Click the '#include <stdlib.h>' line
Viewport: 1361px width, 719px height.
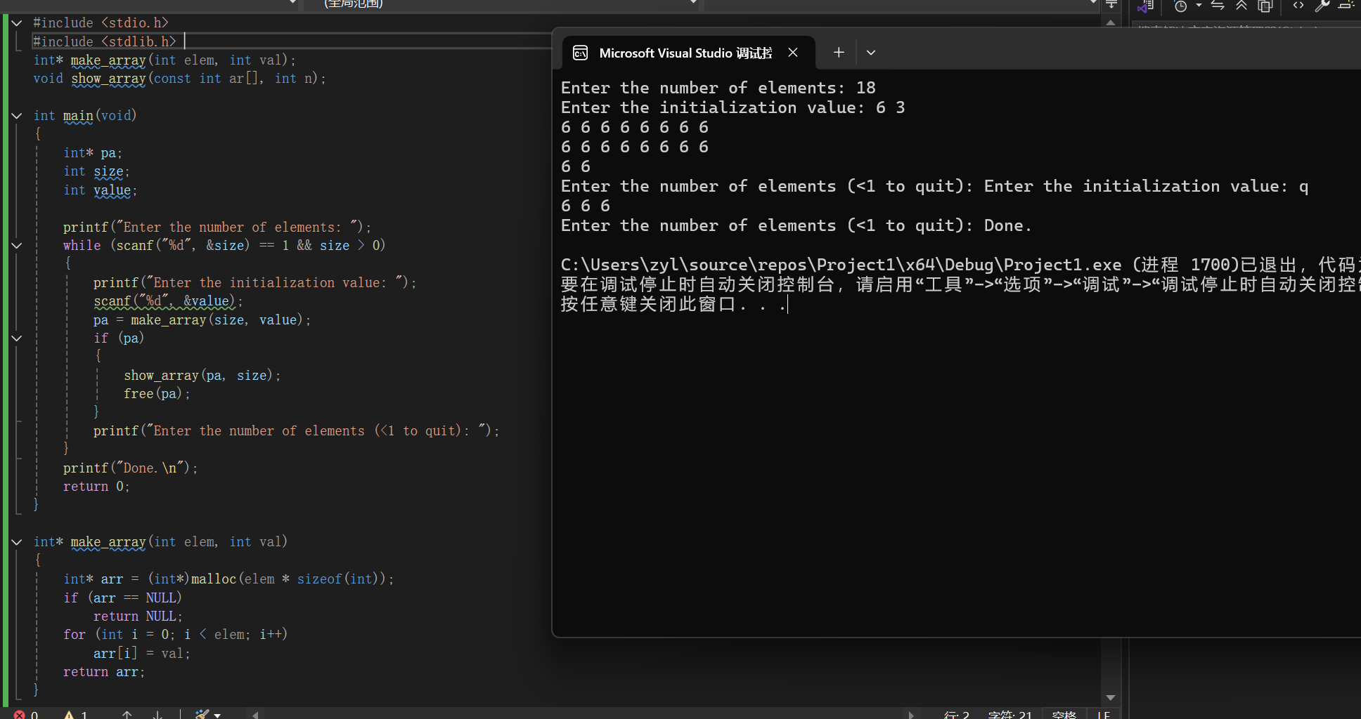(x=105, y=41)
